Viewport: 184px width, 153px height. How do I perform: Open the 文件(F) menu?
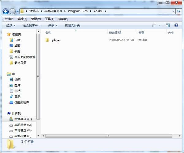9,19
